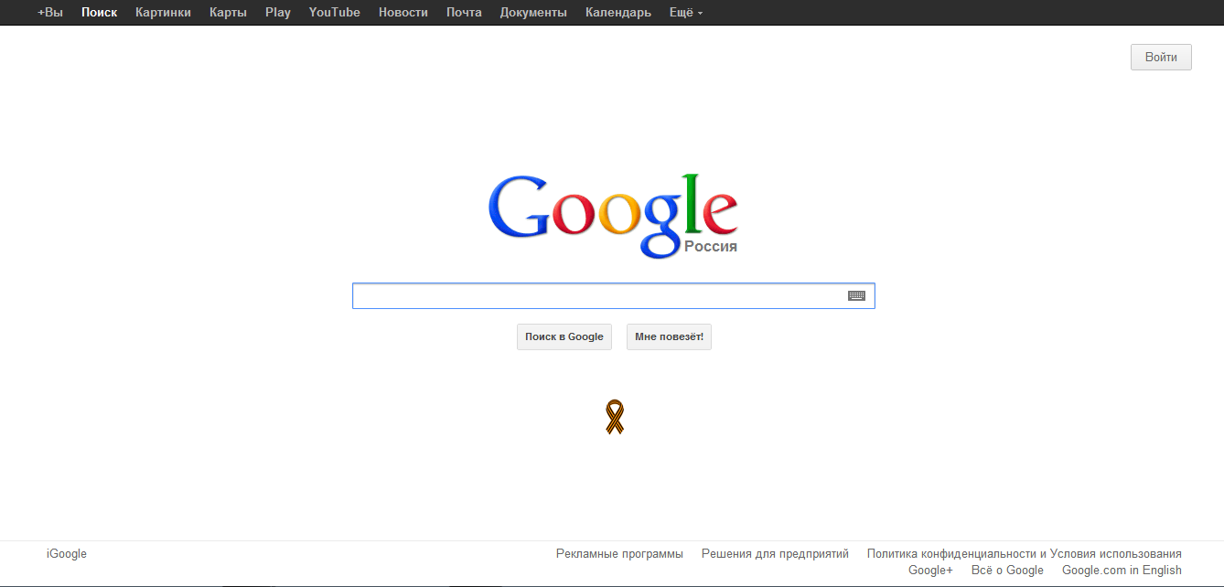Click the Google Россия logo

tap(613, 216)
